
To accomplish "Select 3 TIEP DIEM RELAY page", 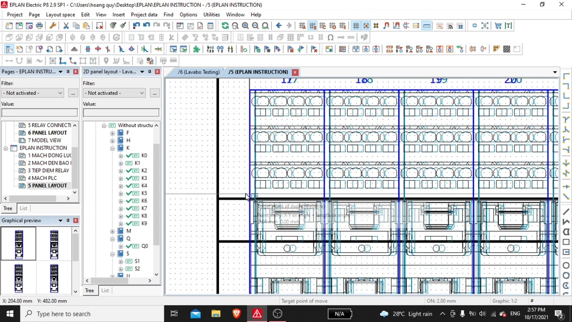I will coord(48,170).
